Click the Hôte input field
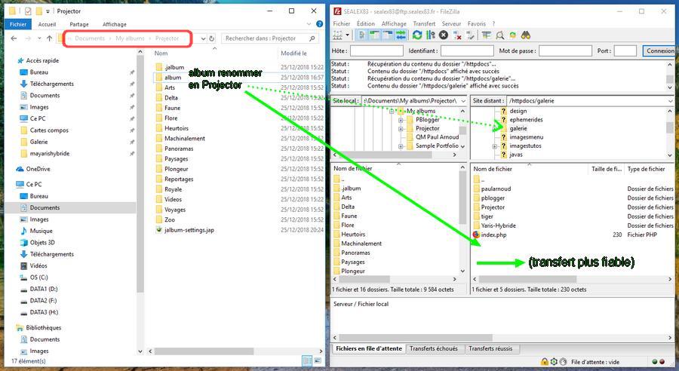679x371 pixels. [376, 51]
